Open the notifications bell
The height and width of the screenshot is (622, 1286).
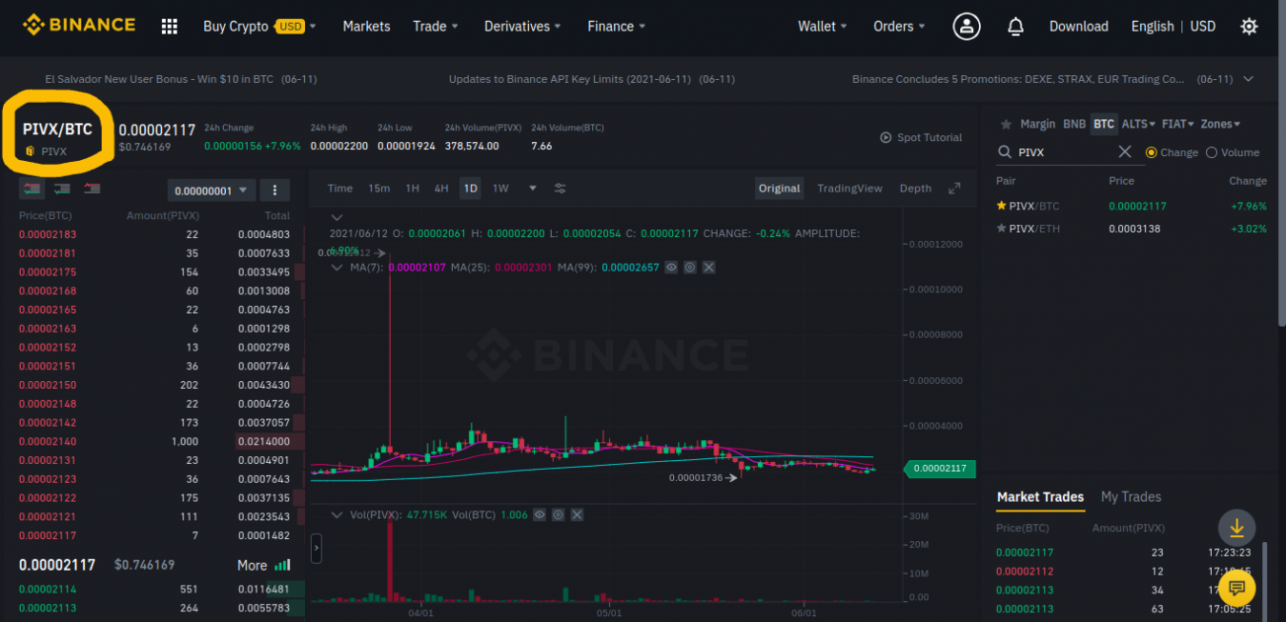(x=1016, y=27)
